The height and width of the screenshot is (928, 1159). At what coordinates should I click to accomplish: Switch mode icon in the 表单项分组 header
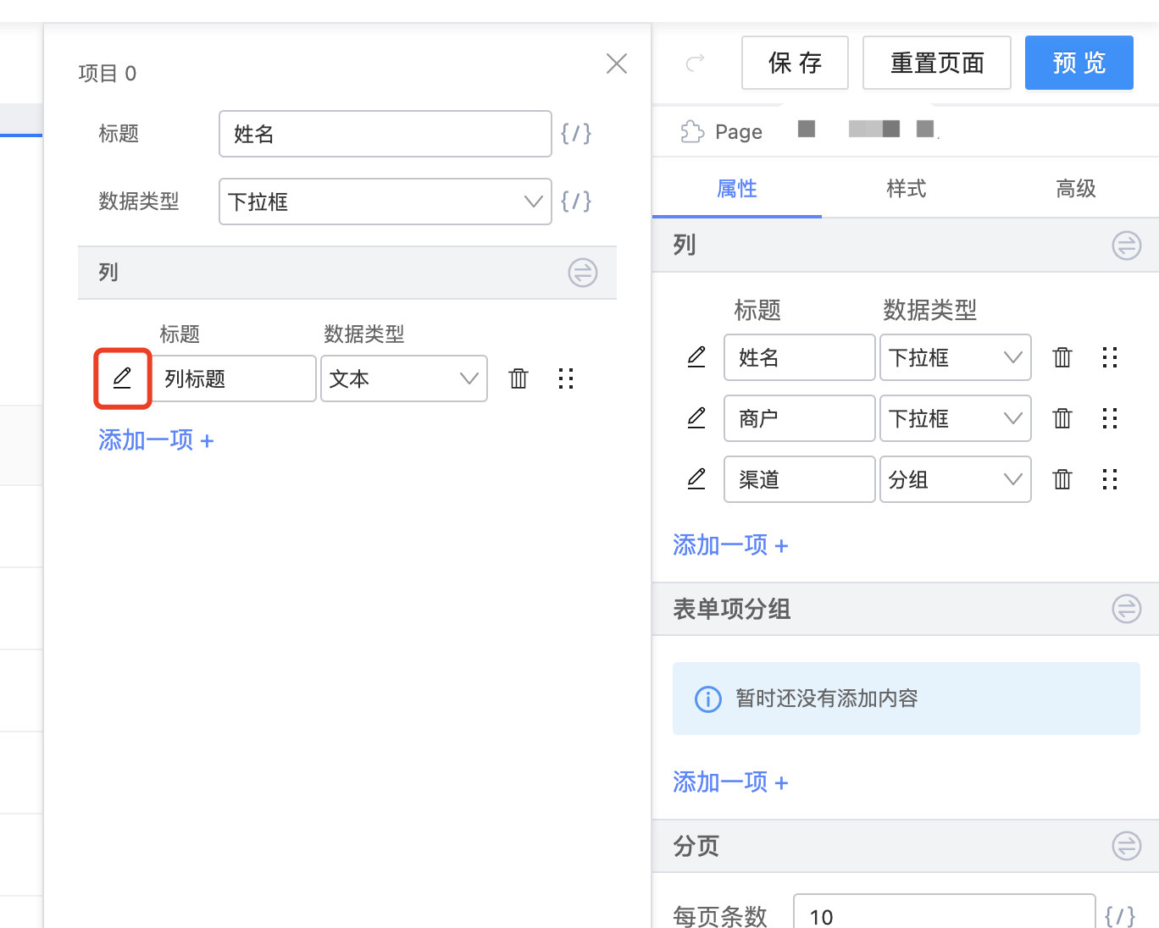coord(1127,609)
